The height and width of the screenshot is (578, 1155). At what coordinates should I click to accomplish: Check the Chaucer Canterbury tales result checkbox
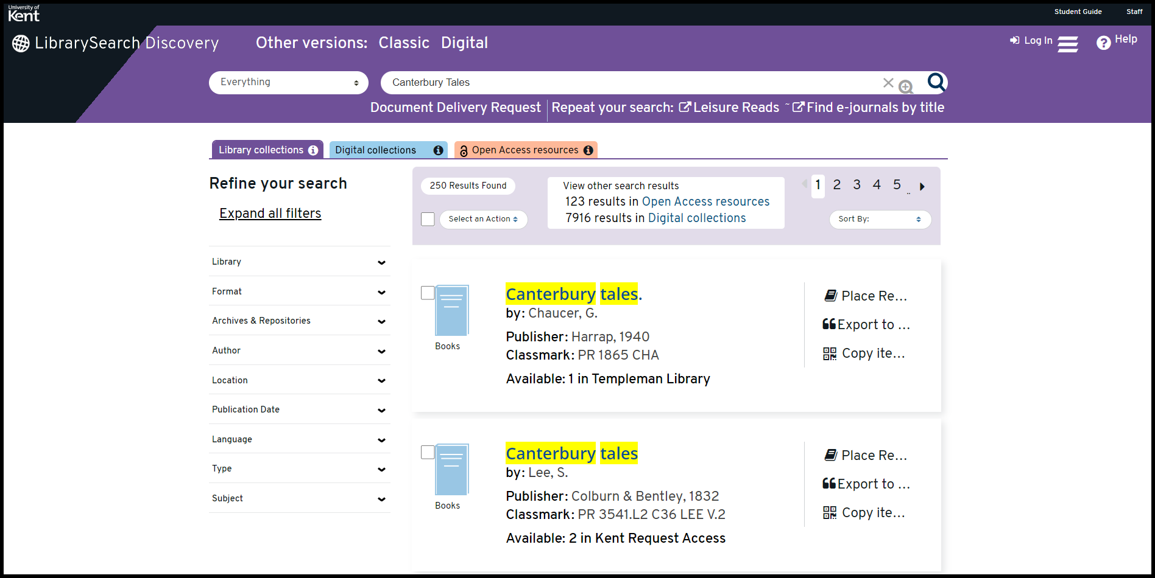tap(428, 293)
